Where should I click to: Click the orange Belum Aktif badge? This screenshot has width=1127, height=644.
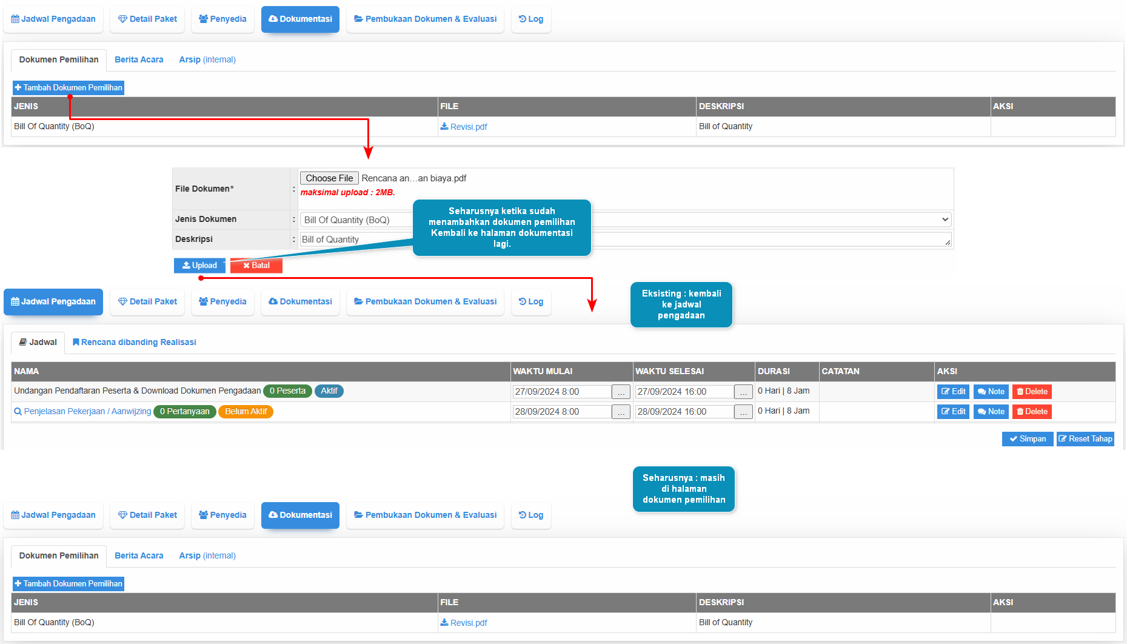tap(246, 411)
